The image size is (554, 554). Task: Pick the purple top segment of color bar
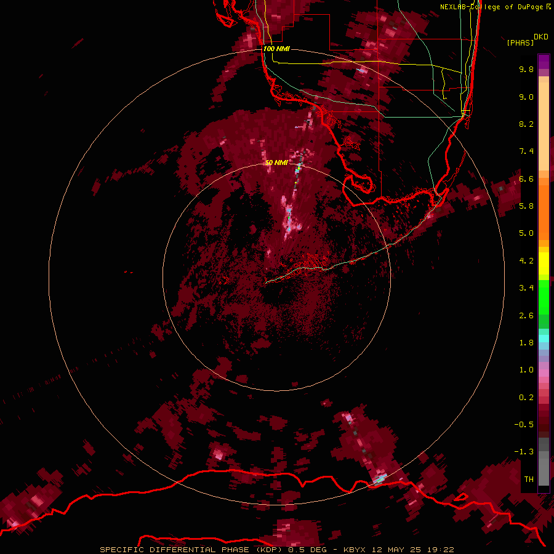544,62
